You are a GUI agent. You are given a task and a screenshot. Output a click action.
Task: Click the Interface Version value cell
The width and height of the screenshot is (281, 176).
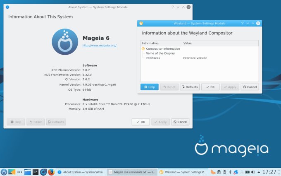(195, 58)
